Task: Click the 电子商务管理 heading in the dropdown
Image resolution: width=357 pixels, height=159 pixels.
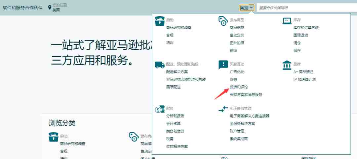Action: [241, 108]
